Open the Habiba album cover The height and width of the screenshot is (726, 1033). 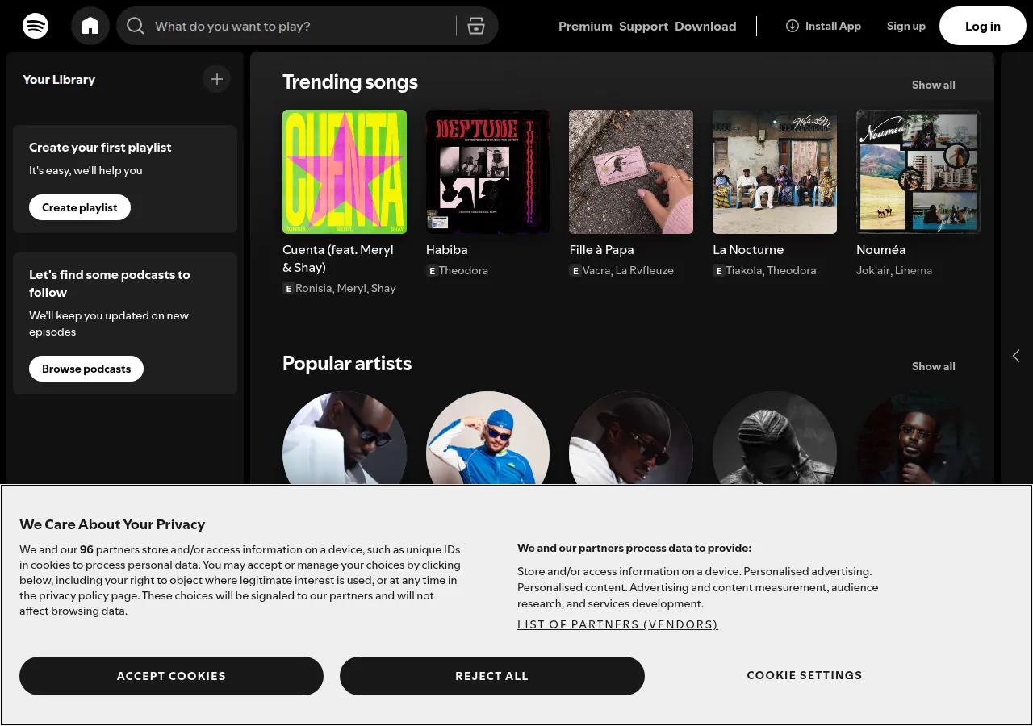[488, 172]
